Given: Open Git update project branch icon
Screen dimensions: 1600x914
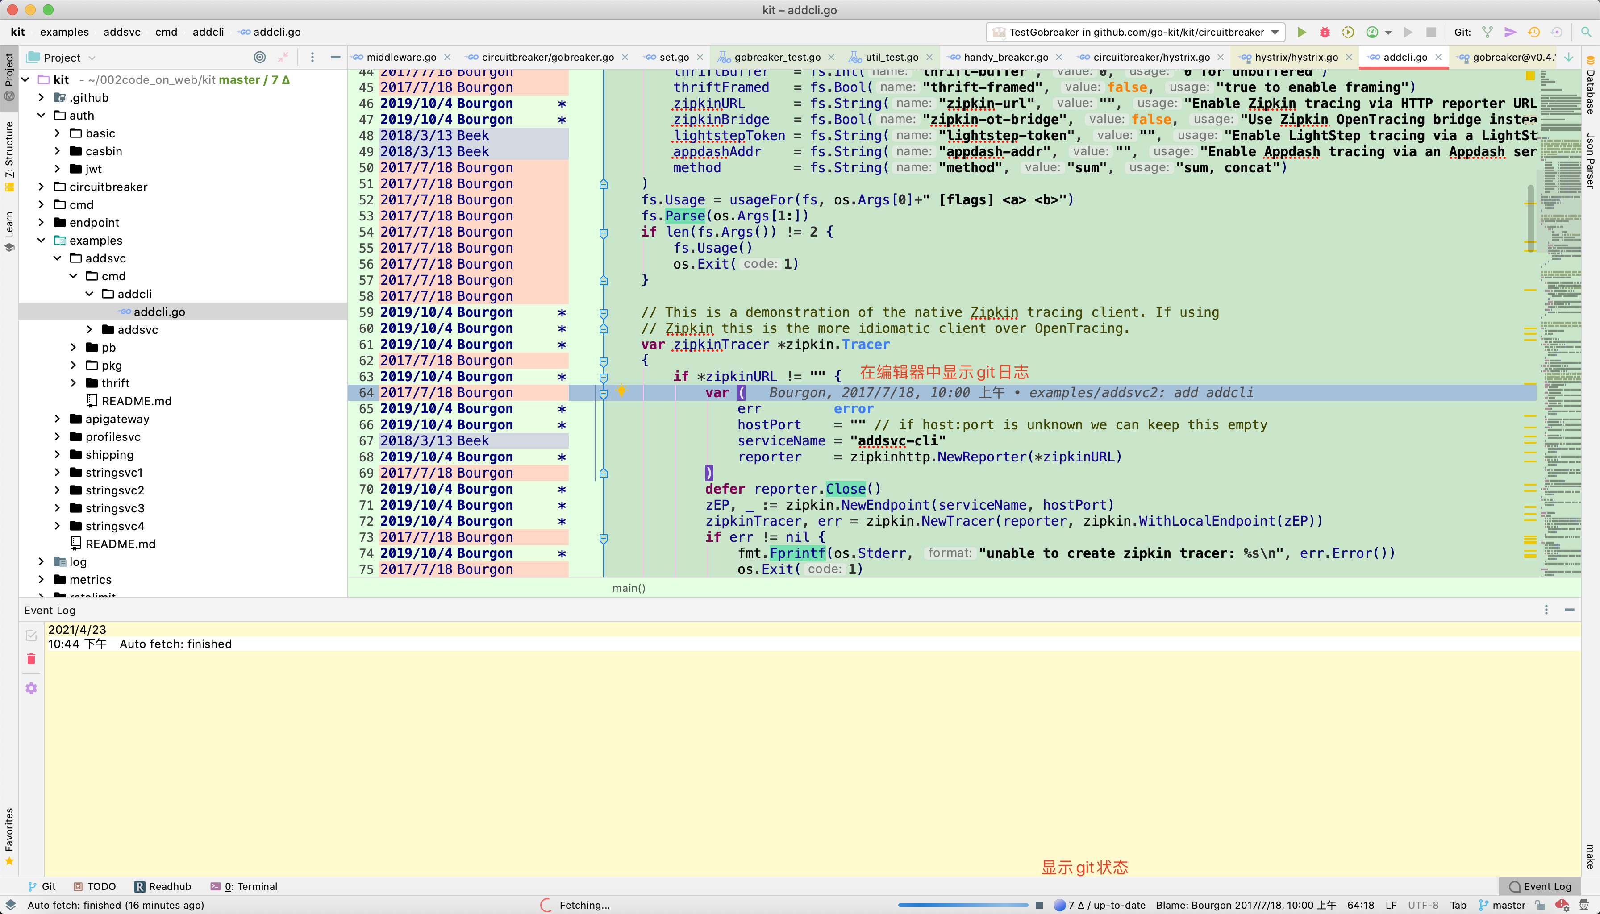Looking at the screenshot, I should tap(1487, 32).
